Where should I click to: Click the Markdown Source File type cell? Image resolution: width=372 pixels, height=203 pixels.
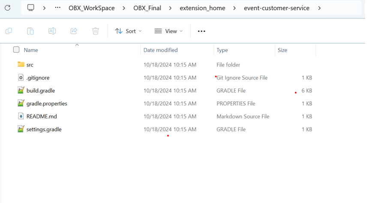point(243,116)
